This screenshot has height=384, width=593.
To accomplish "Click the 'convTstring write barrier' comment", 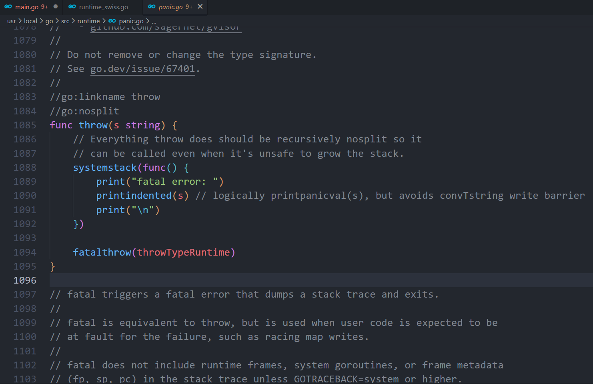I will tap(512, 196).
